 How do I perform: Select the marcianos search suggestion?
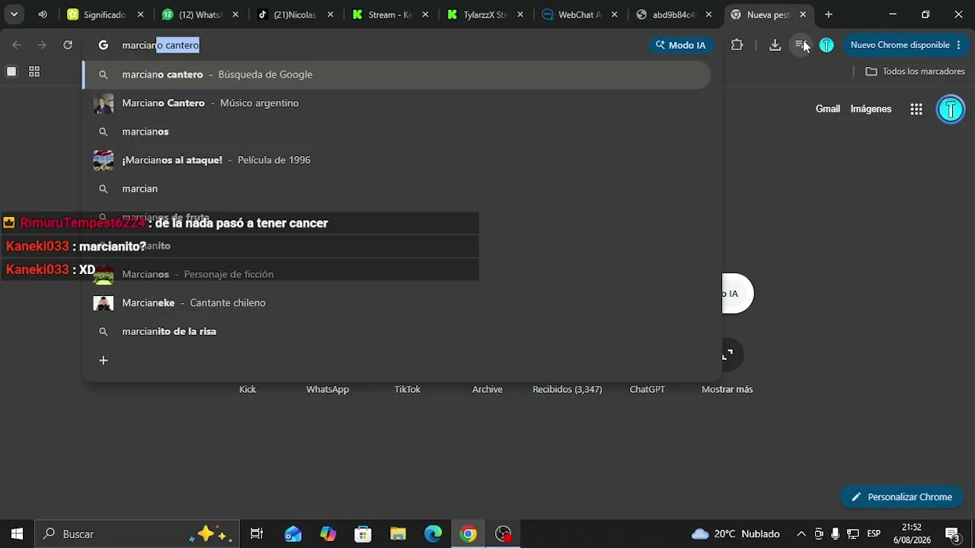click(396, 132)
